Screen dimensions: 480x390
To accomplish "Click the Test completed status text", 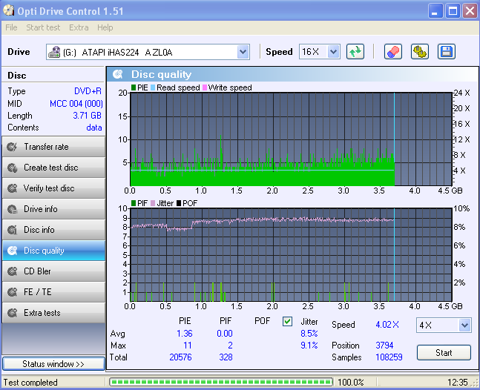I will pyautogui.click(x=30, y=383).
